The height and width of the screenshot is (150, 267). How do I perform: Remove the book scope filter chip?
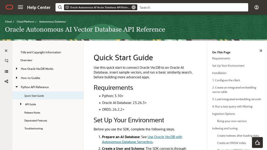pyautogui.click(x=134, y=7)
